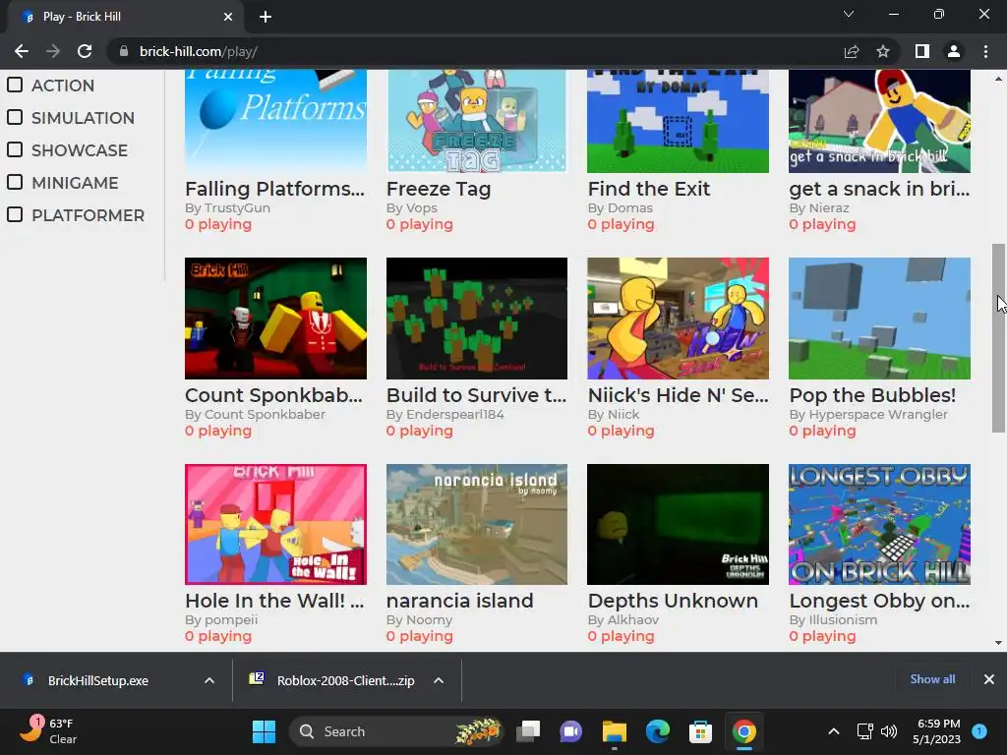Check the SIMULATION genre filter
The height and width of the screenshot is (755, 1007).
(x=15, y=118)
